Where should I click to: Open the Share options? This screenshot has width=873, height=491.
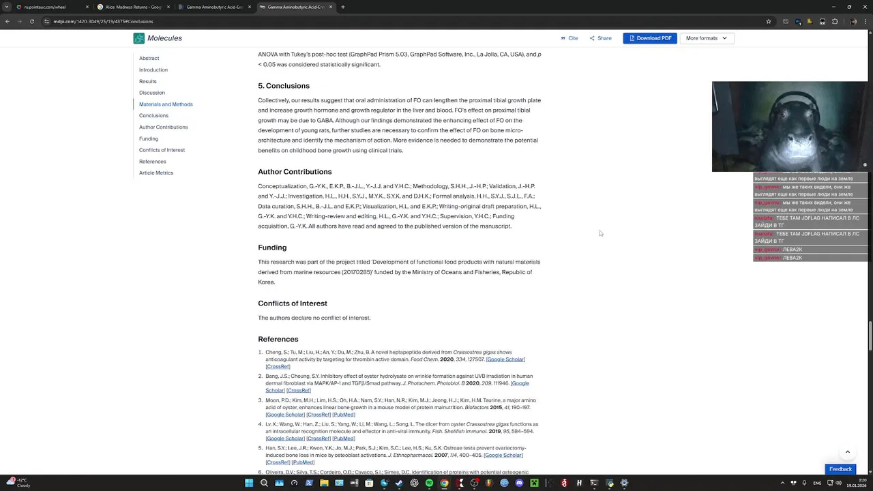[x=601, y=38]
